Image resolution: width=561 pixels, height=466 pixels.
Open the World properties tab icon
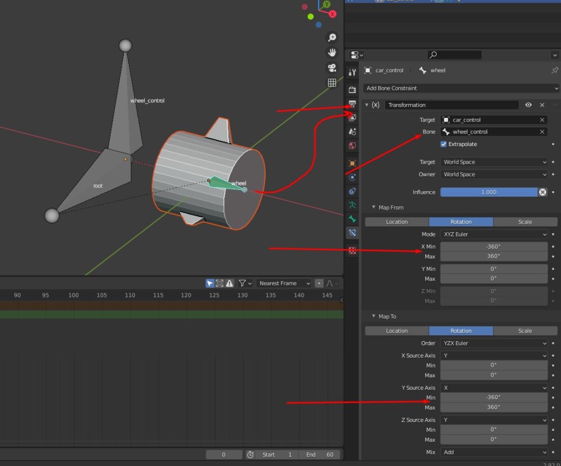[352, 146]
